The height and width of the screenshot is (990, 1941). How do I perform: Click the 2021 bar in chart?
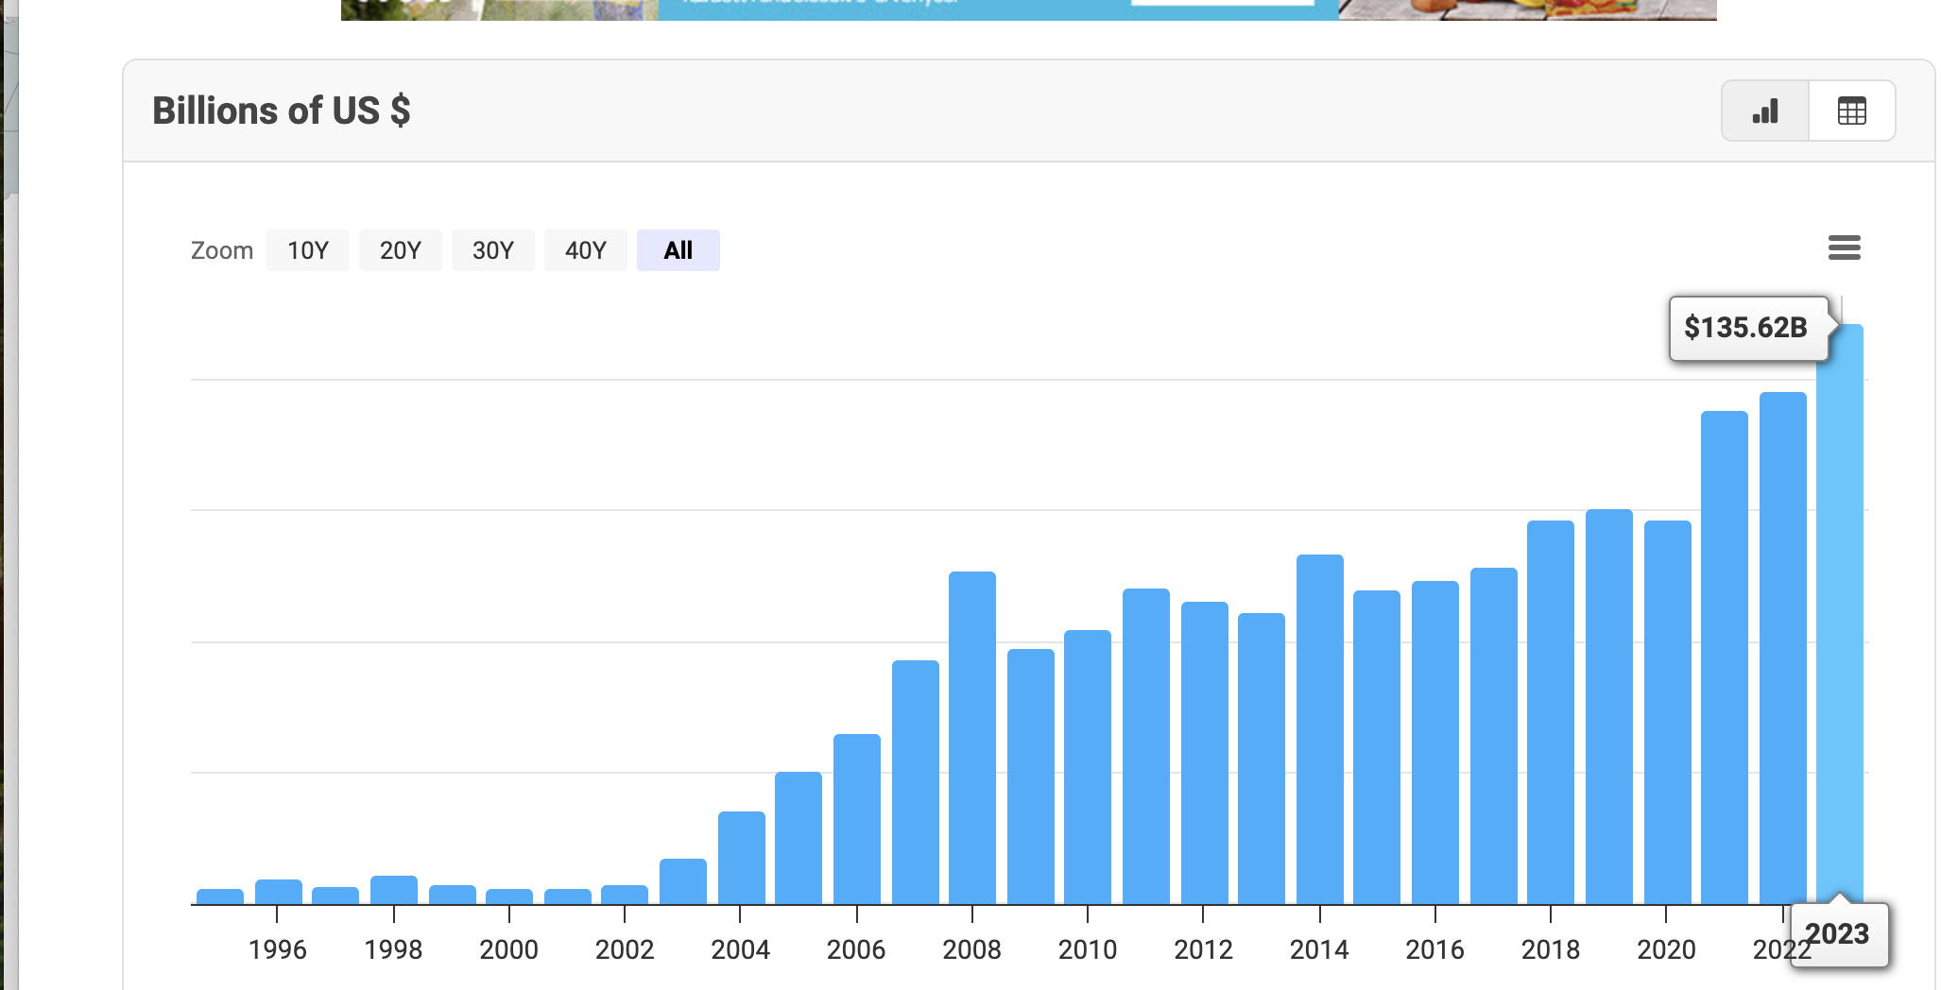coord(1725,657)
